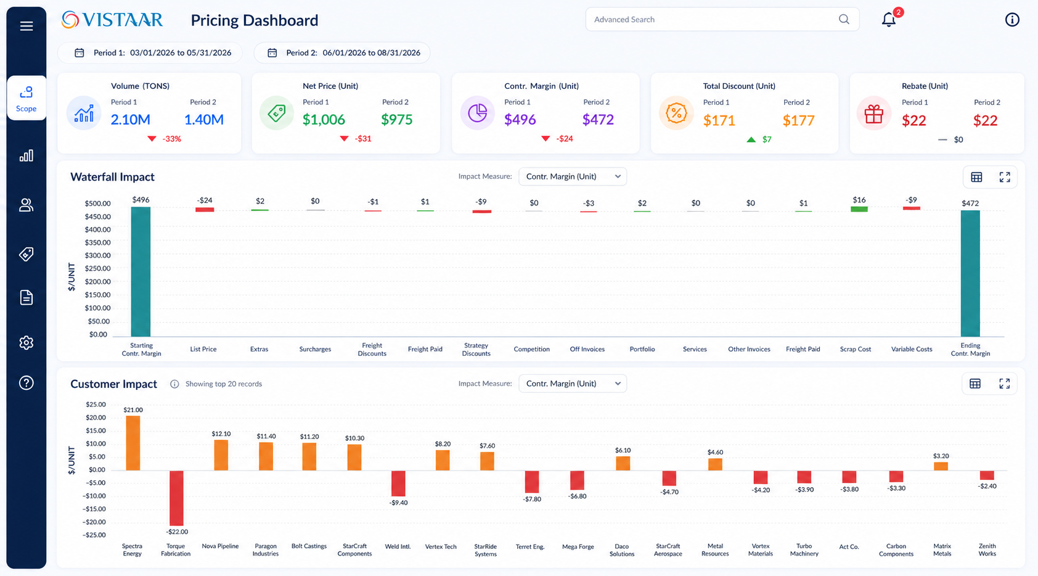The image size is (1038, 576).
Task: Click the Showing top 20 records text
Action: click(x=224, y=384)
